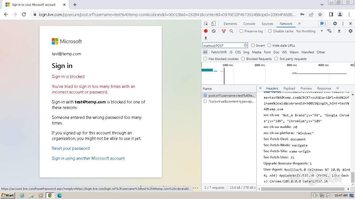Export HAR download icon
Image resolution: width=355 pixels, height=199 pixels.
[206, 38]
